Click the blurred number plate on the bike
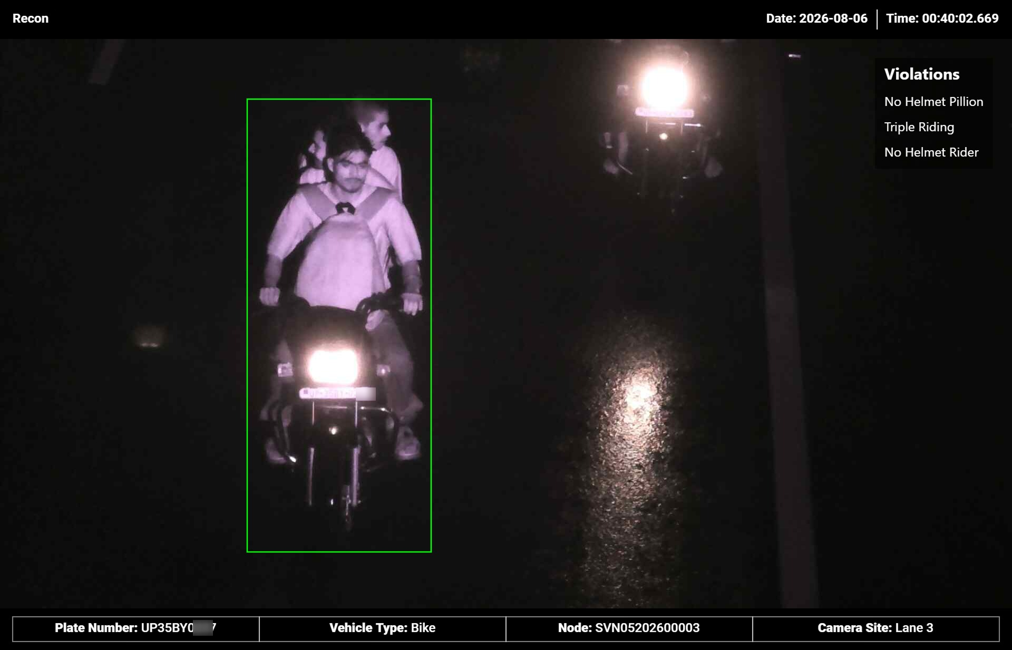 pos(337,393)
